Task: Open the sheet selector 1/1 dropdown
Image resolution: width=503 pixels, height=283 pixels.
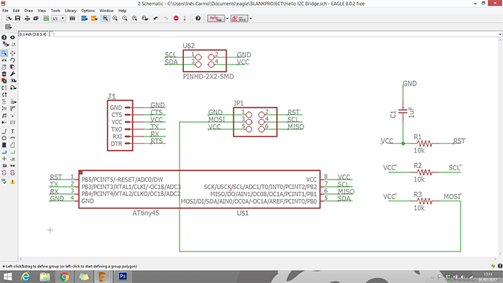Action: [59, 19]
